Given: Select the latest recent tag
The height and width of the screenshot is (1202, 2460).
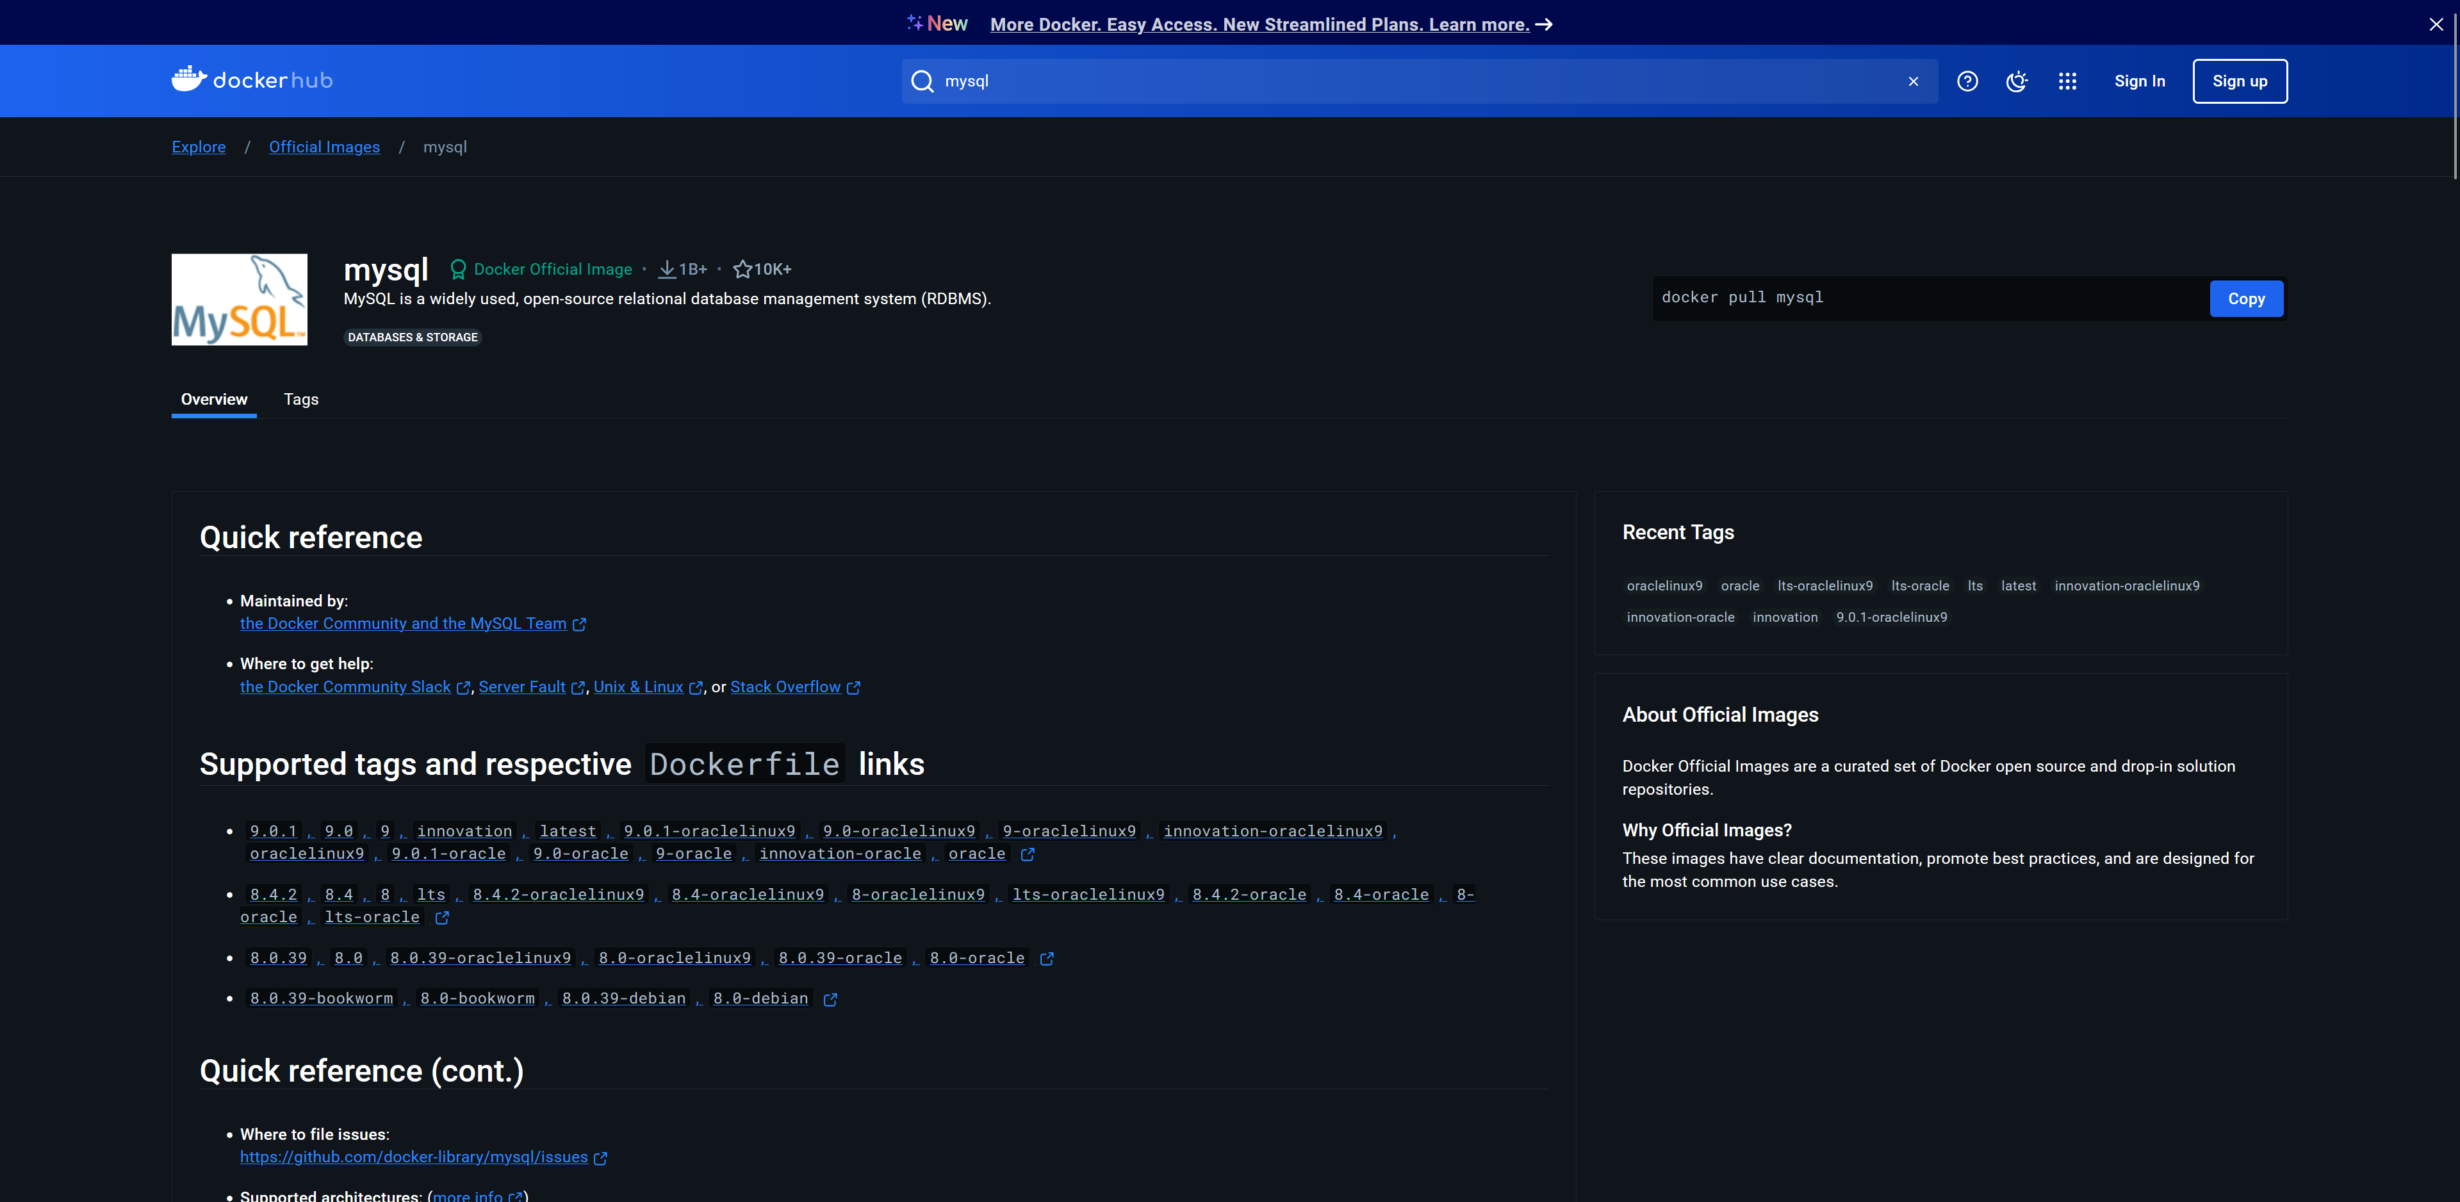Looking at the screenshot, I should coord(2019,586).
